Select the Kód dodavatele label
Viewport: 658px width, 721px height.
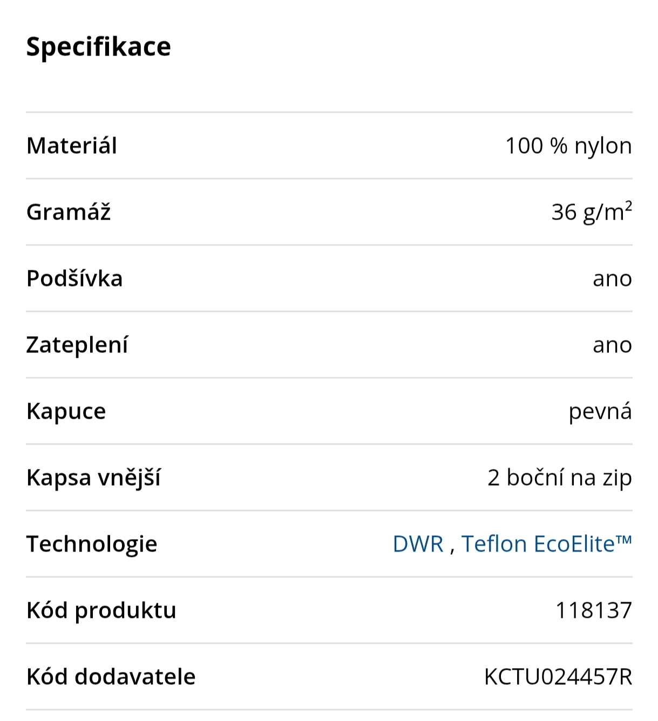pos(111,677)
